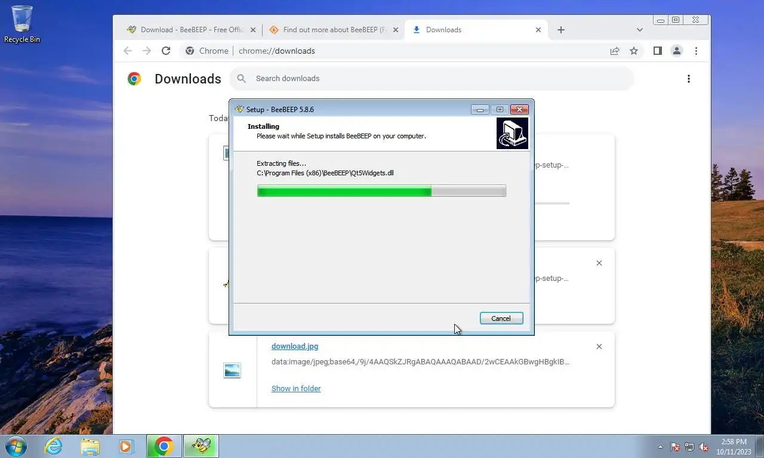Viewport: 764px width, 458px height.
Task: Open the taskbar clock showing 2:58 PM
Action: 734,447
